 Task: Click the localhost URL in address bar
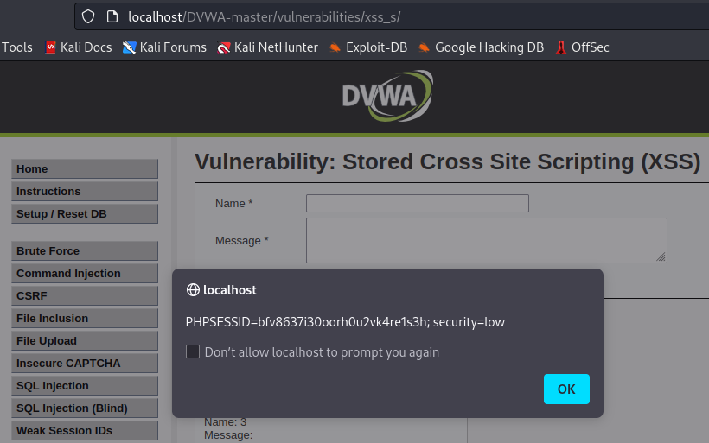click(264, 17)
